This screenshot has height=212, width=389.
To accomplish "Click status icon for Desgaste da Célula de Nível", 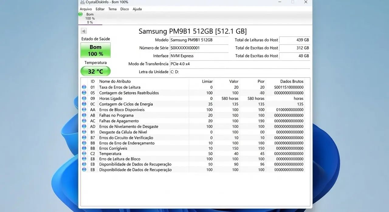I will [84, 132].
